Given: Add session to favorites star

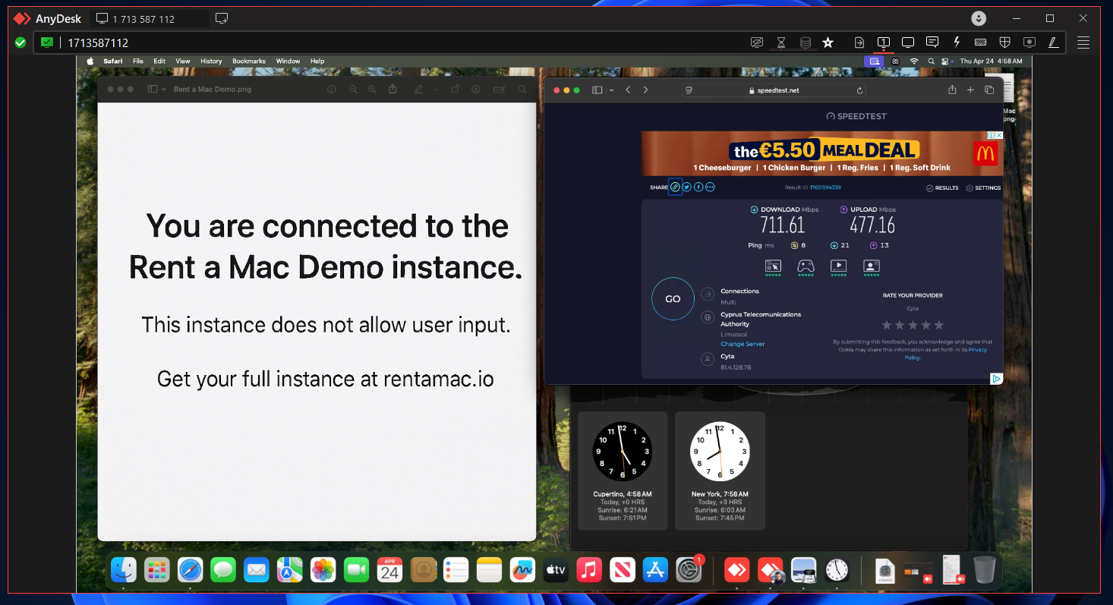Looking at the screenshot, I should (828, 43).
